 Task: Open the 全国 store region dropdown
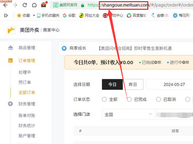tap(129, 114)
